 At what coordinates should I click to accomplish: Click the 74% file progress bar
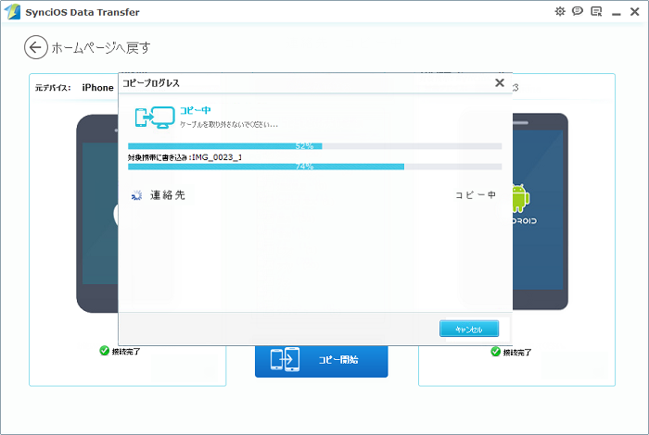coord(314,167)
